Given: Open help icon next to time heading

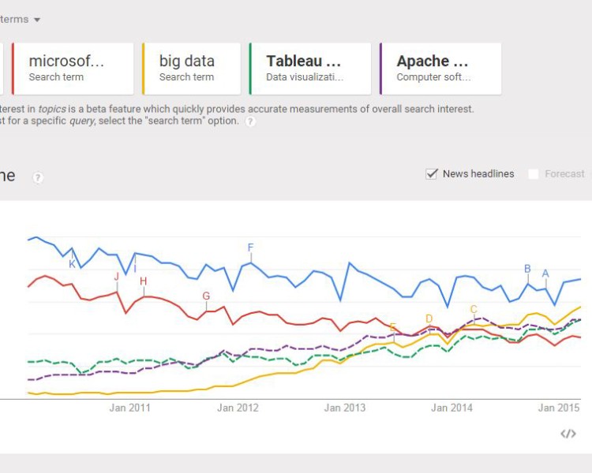Looking at the screenshot, I should [x=38, y=177].
